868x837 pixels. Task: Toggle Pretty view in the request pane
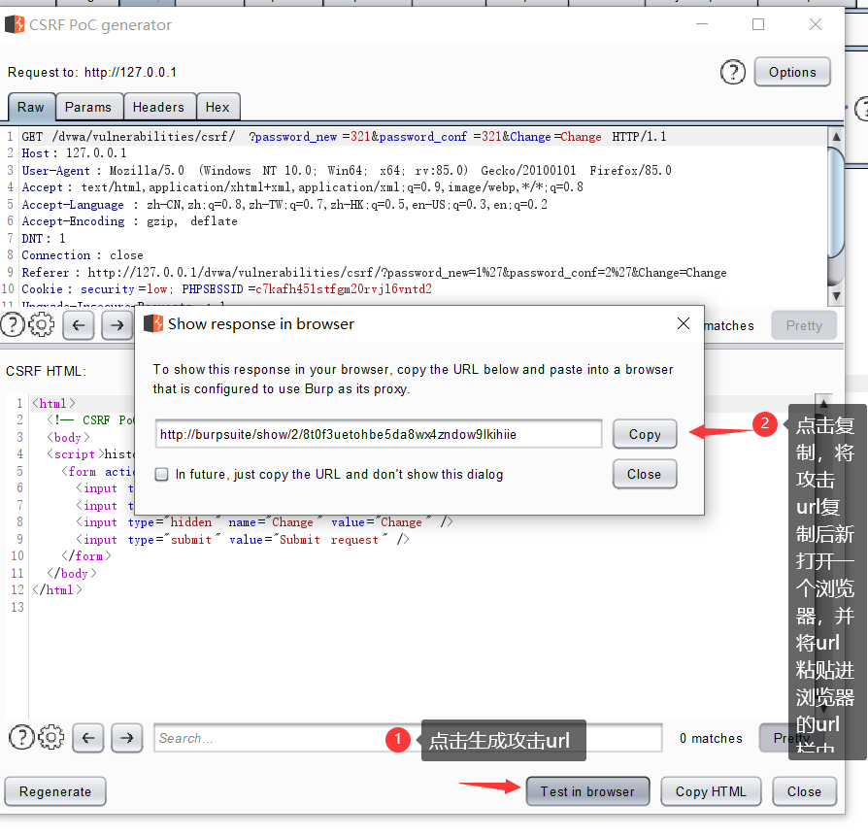(x=804, y=325)
